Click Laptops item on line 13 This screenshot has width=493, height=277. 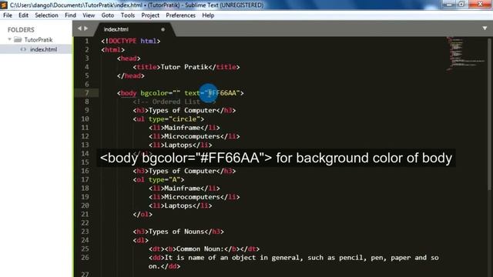point(180,145)
